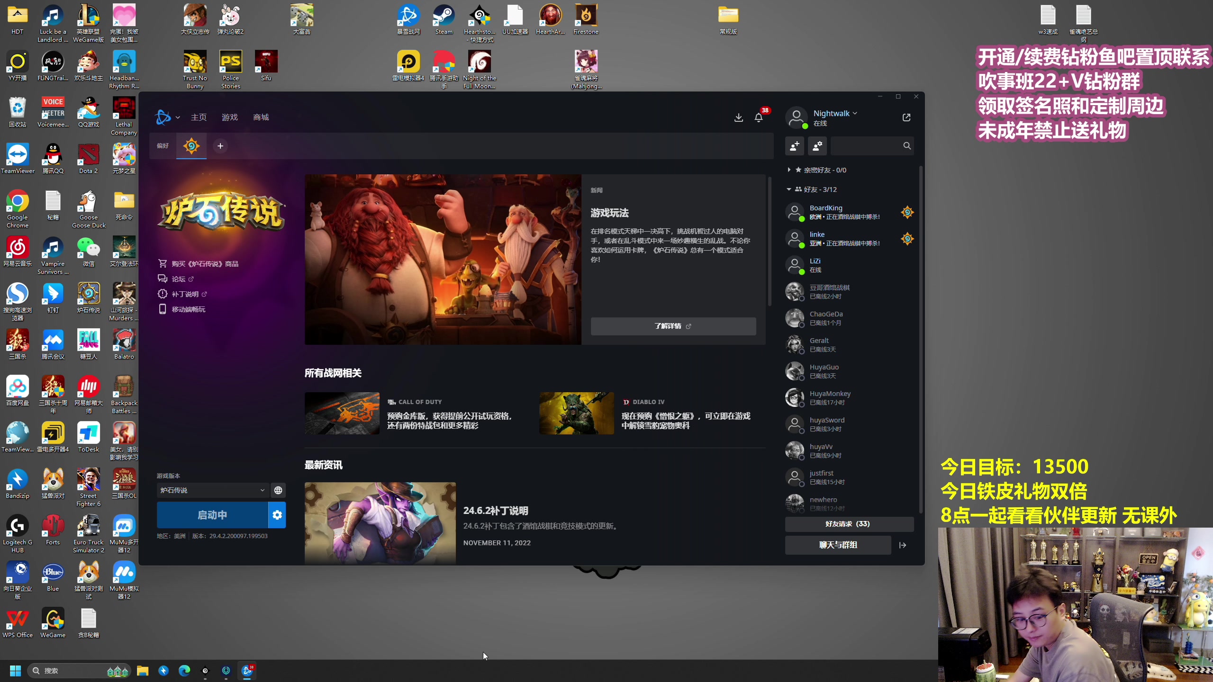Pop out the friends list window
Screen dimensions: 1213x682
tap(906, 117)
